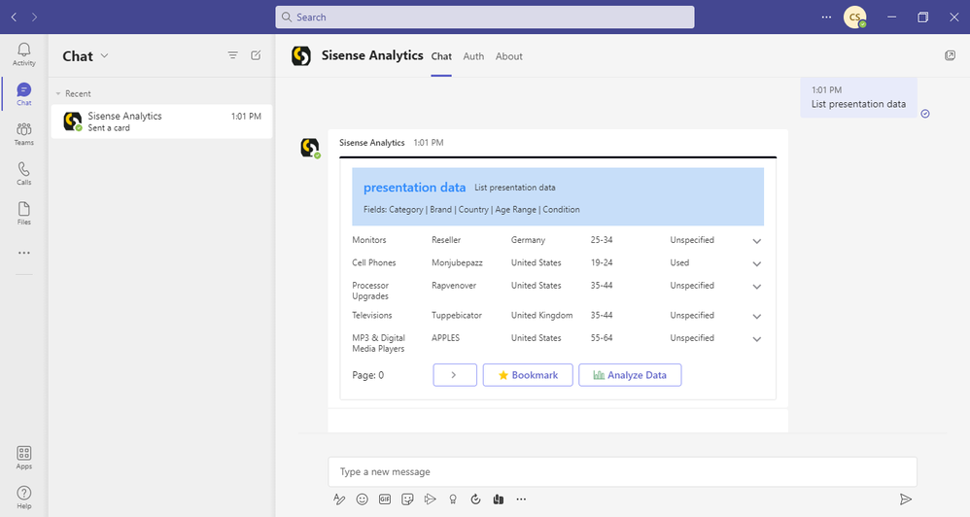This screenshot has height=517, width=970.
Task: Expand the Cell Phones row details
Action: [x=757, y=263]
